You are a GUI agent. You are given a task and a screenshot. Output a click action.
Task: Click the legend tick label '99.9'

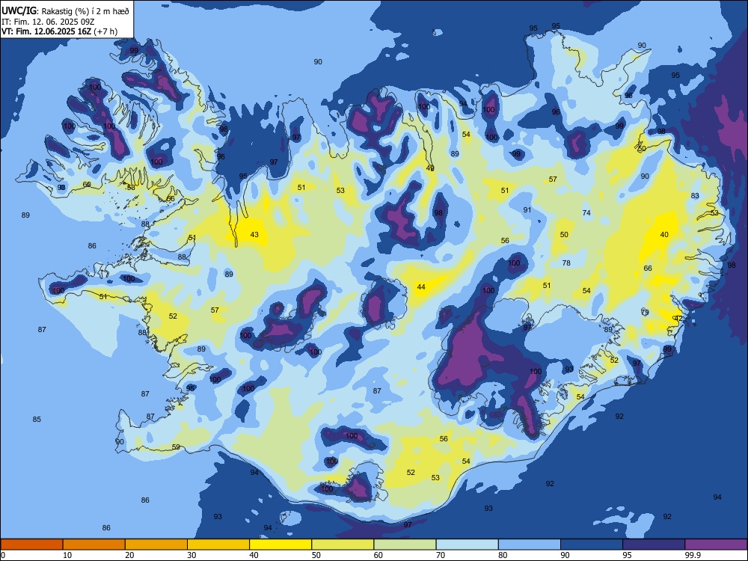(x=693, y=555)
